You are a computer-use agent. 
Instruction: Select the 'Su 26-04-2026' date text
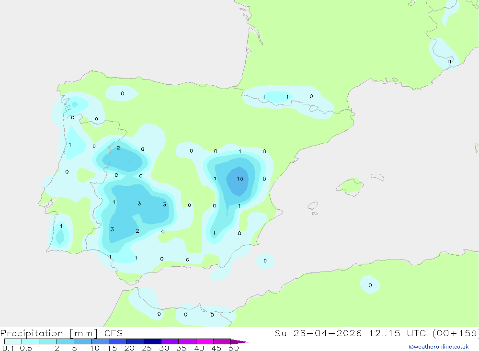tap(318, 333)
